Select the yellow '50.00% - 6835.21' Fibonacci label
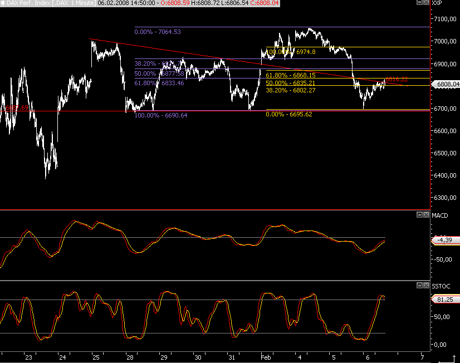The image size is (460, 363). 291,83
